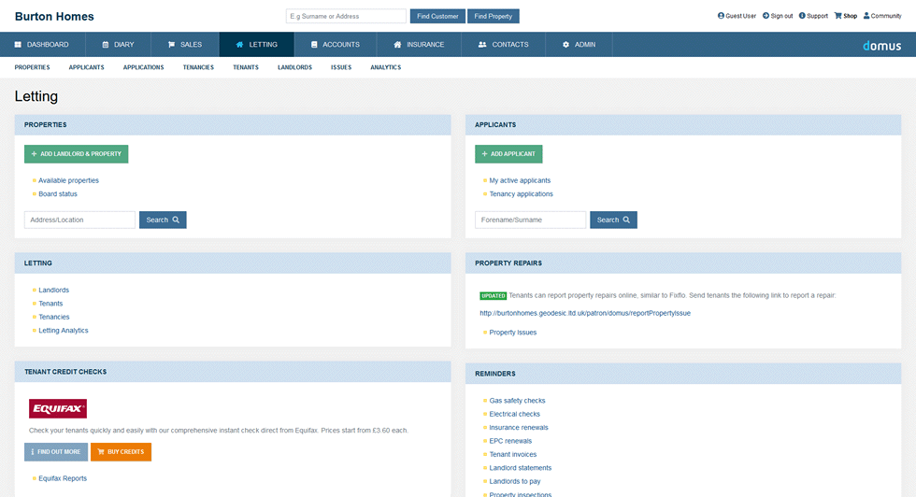This screenshot has height=497, width=916.
Task: Click the domus logo
Action: coord(881,46)
